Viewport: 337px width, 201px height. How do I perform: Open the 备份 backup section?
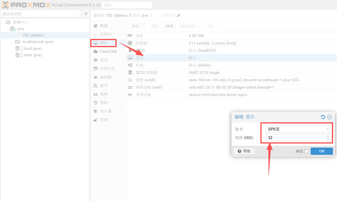[104, 85]
